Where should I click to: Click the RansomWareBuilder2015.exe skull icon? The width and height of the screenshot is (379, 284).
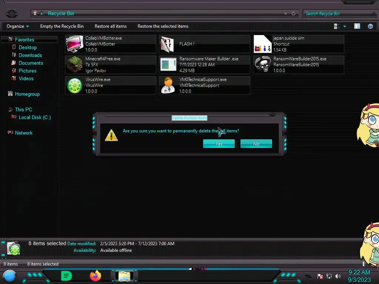pyautogui.click(x=263, y=64)
